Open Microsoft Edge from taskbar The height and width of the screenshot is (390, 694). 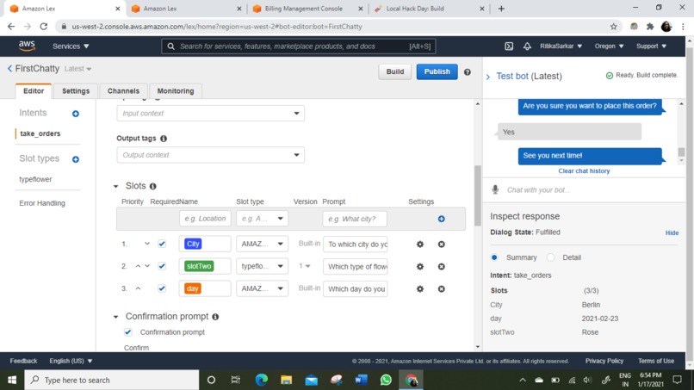261,380
